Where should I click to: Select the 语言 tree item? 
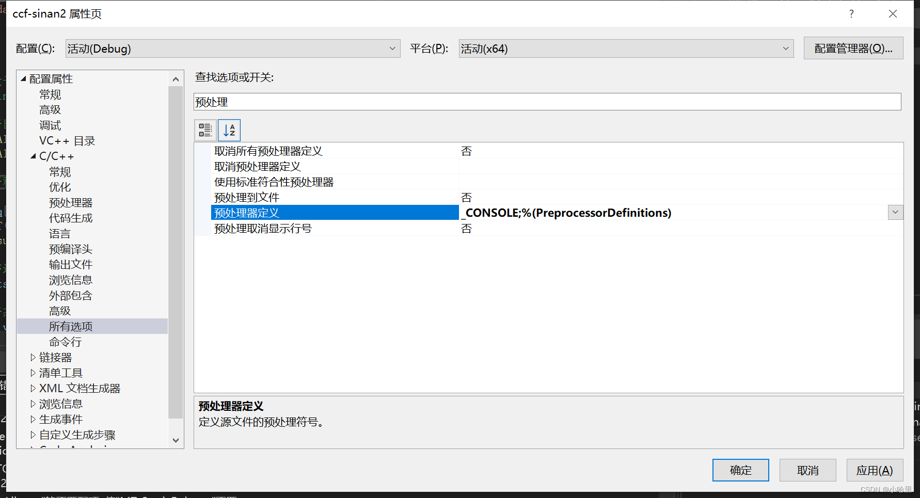(60, 234)
